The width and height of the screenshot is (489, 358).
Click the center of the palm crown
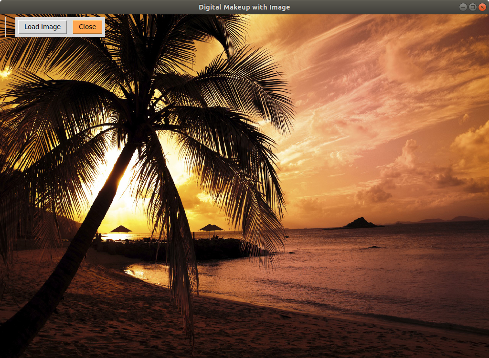148,115
